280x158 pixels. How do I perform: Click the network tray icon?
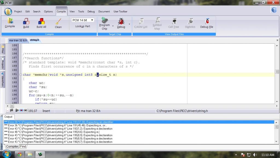coord(249,155)
